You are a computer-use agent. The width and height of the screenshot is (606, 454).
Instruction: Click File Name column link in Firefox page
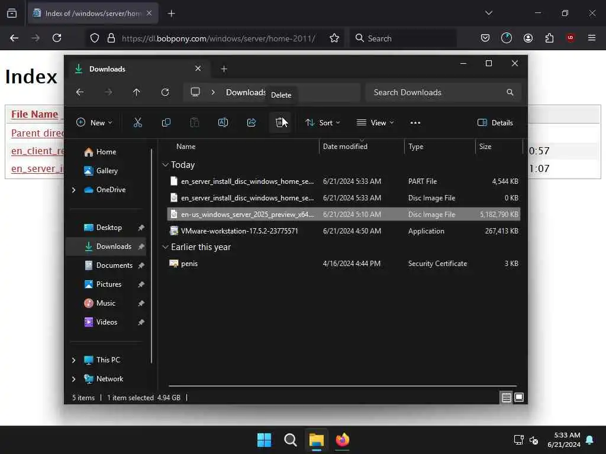(35, 114)
